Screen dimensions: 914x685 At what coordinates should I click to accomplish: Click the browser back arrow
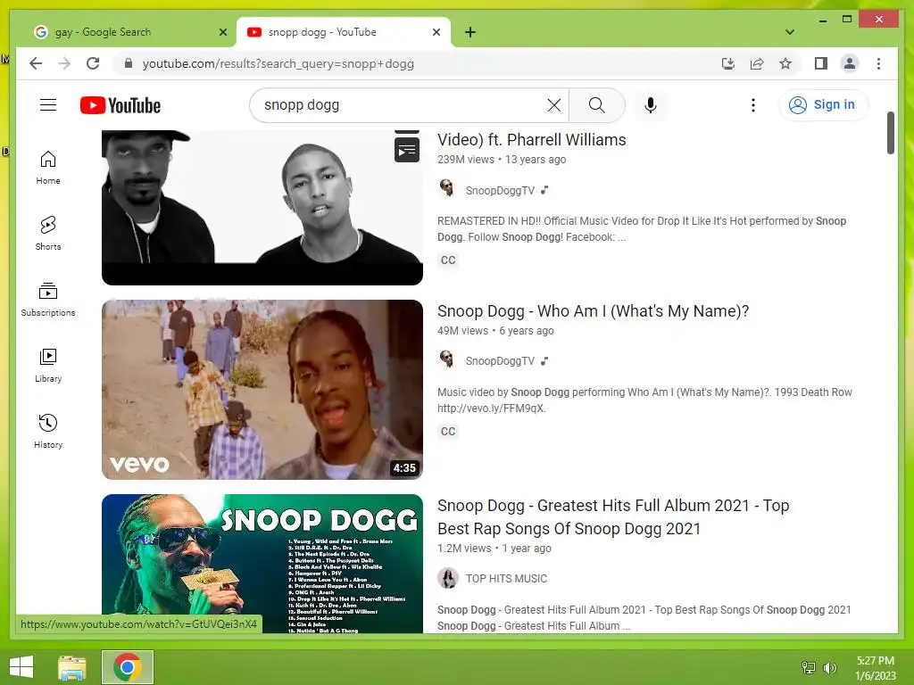click(36, 63)
